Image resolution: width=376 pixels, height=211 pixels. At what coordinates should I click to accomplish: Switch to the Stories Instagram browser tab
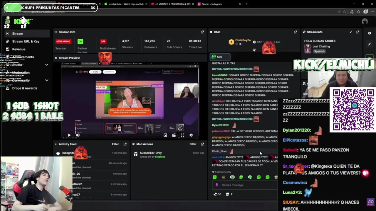point(219,4)
